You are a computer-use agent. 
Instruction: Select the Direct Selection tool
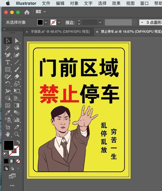[x=17, y=41]
